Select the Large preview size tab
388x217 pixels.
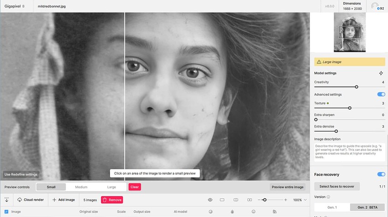(x=111, y=187)
